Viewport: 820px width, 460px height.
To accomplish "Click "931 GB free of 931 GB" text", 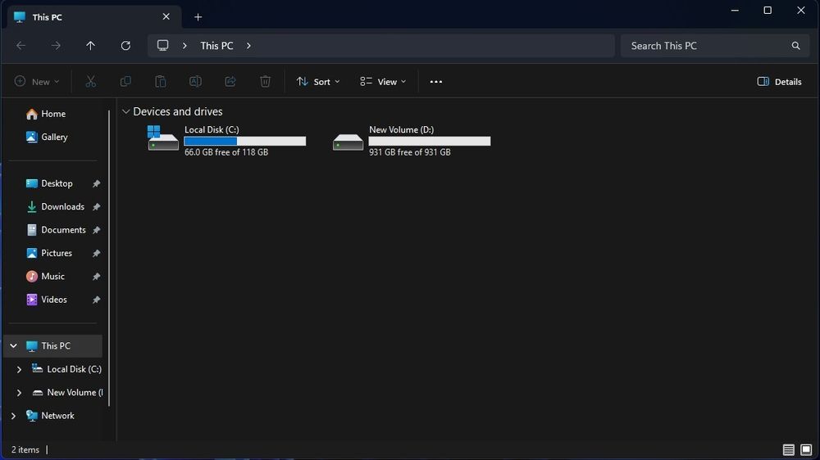I will point(409,152).
